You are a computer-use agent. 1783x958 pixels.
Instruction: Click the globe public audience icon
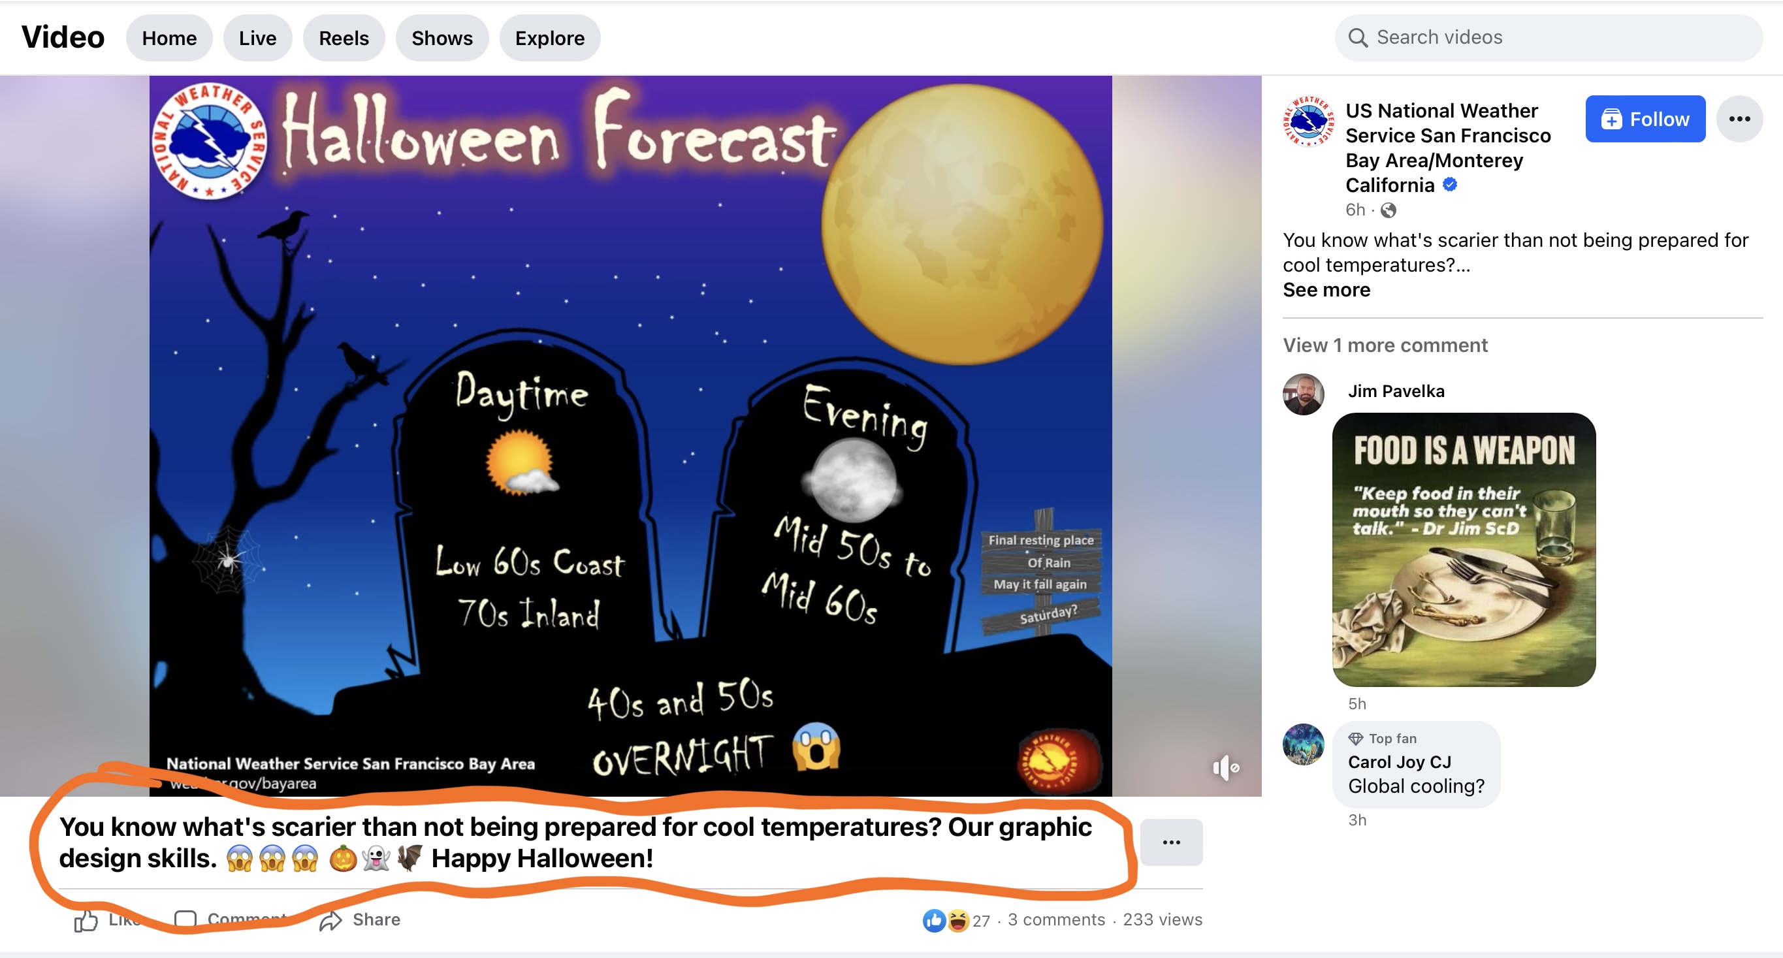1388,210
